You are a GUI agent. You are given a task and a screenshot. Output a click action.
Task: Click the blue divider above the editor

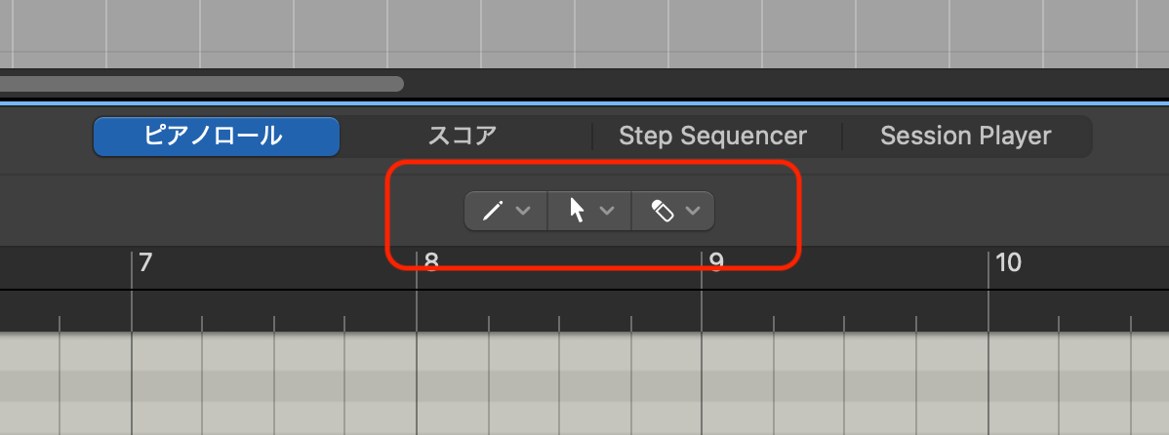click(x=585, y=101)
